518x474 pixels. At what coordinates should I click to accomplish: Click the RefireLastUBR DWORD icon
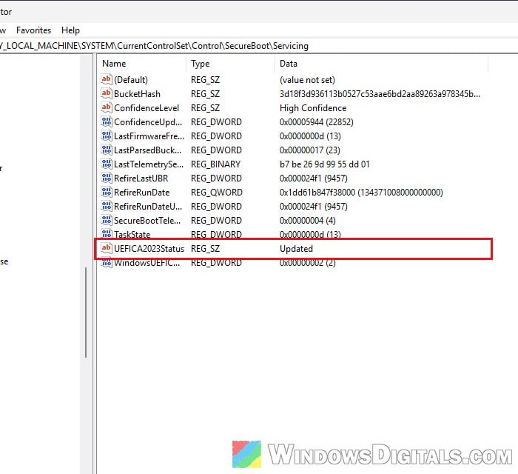click(x=106, y=178)
